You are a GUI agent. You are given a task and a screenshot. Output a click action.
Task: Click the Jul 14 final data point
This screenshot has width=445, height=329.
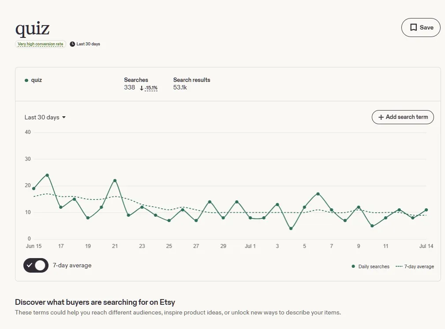tap(426, 210)
